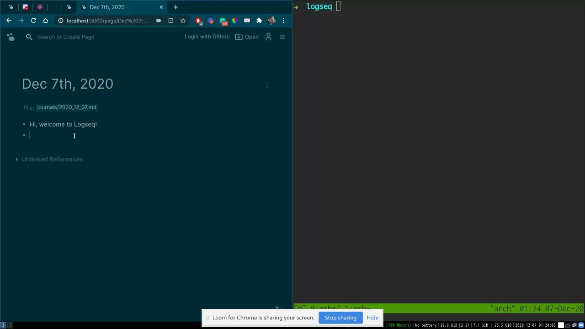The height and width of the screenshot is (329, 585).
Task: Click the green extension icon marked 'off'
Action: tap(223, 21)
